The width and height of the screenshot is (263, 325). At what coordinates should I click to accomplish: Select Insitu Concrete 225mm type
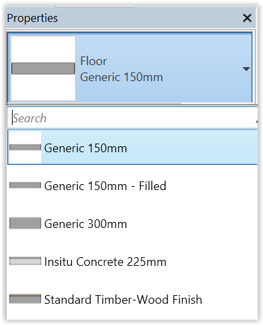point(133,261)
